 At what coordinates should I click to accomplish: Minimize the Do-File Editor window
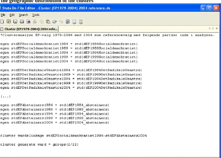(203, 8)
